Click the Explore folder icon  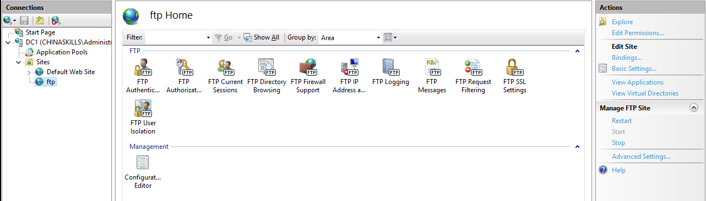[x=603, y=22]
